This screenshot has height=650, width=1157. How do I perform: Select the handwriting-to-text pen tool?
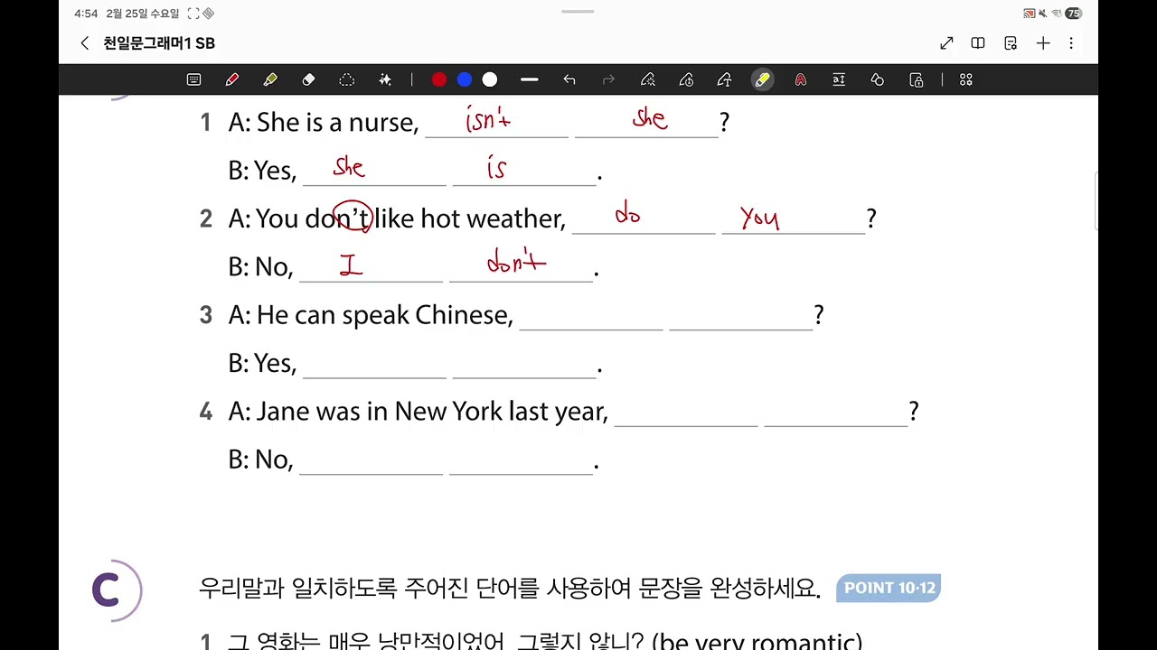coord(724,80)
